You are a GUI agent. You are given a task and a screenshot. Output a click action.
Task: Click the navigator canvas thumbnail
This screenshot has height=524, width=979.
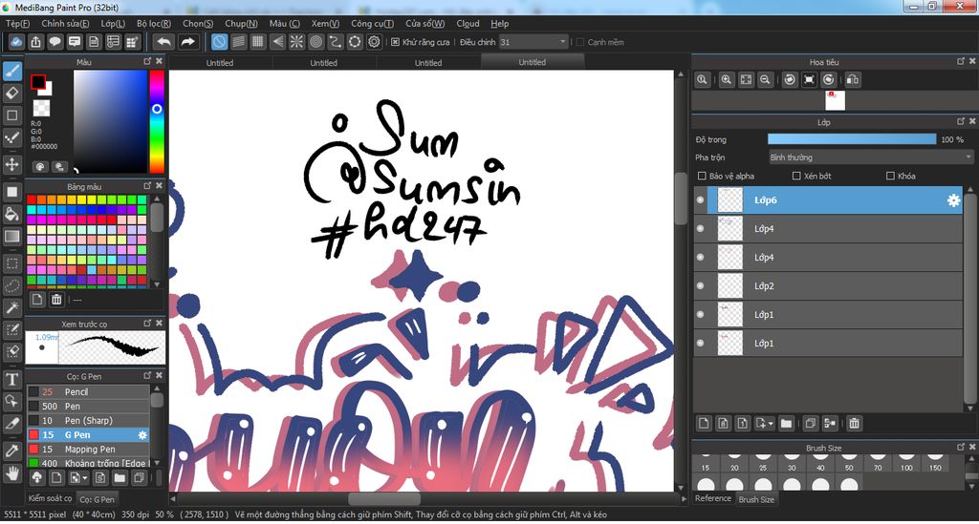coord(835,100)
